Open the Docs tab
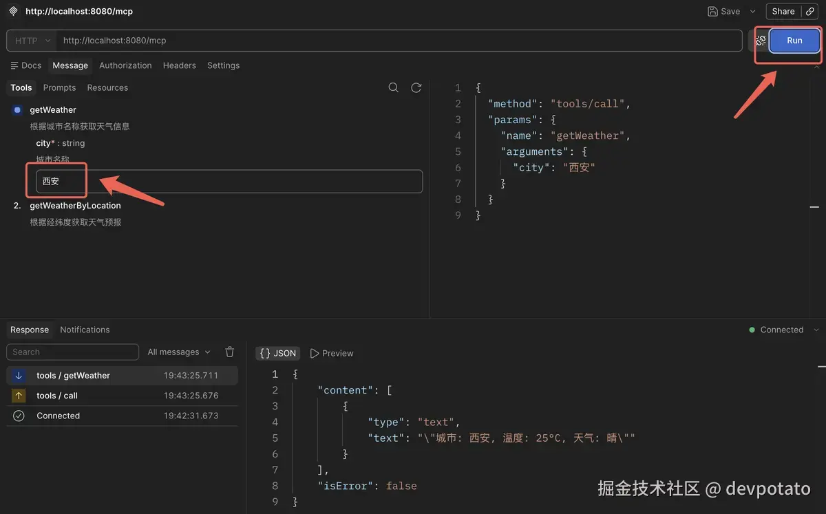826x514 pixels. (26, 65)
